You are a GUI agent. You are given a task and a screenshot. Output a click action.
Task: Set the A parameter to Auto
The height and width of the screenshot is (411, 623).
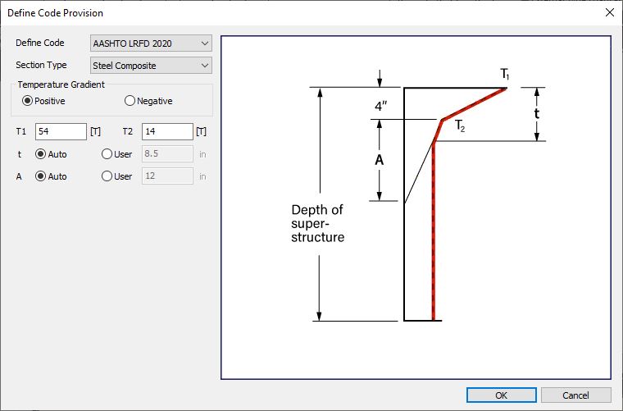(x=40, y=176)
